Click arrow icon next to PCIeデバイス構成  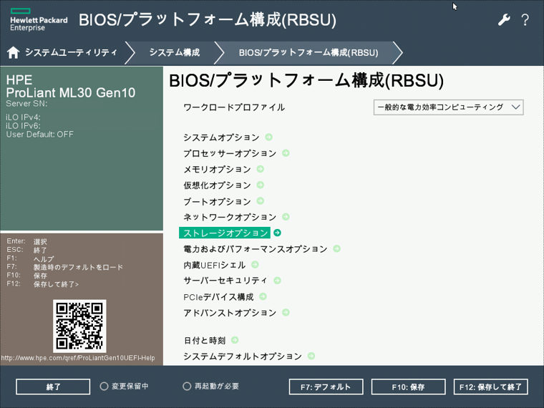(x=263, y=296)
